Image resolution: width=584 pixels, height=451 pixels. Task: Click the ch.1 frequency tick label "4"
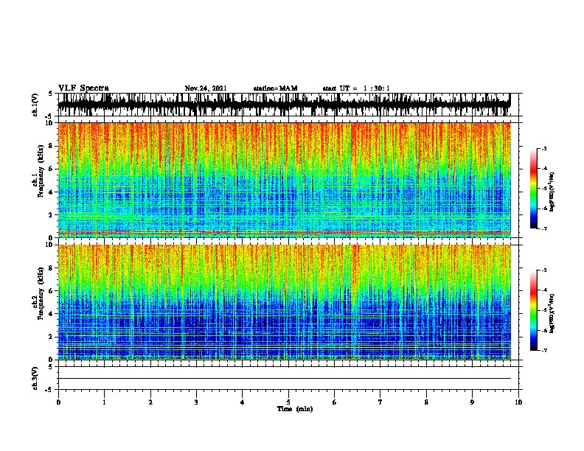[x=51, y=192]
